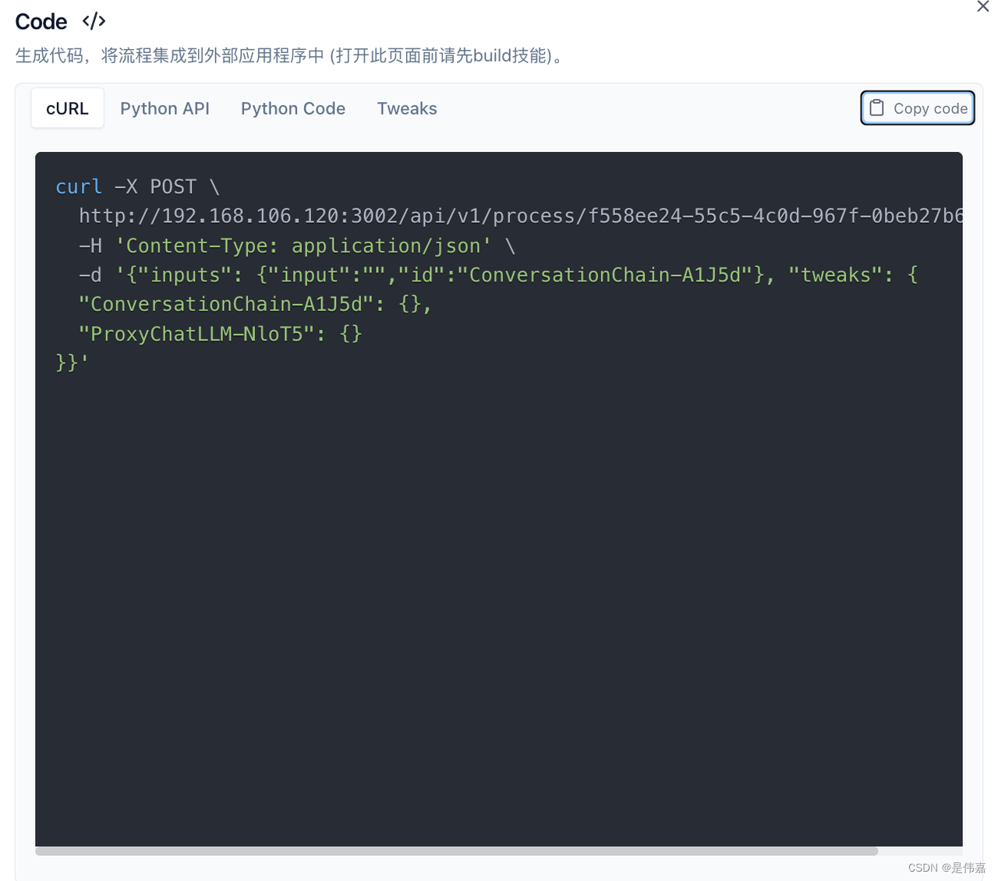Click the "curl" keyword in the code
This screenshot has width=998, height=881.
point(79,187)
